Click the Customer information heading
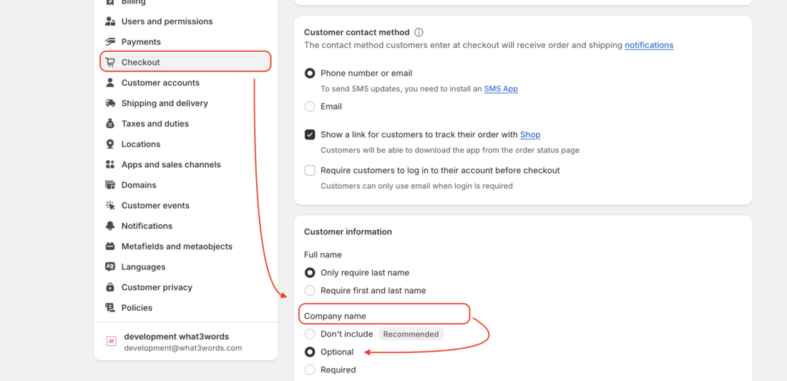 pyautogui.click(x=348, y=232)
